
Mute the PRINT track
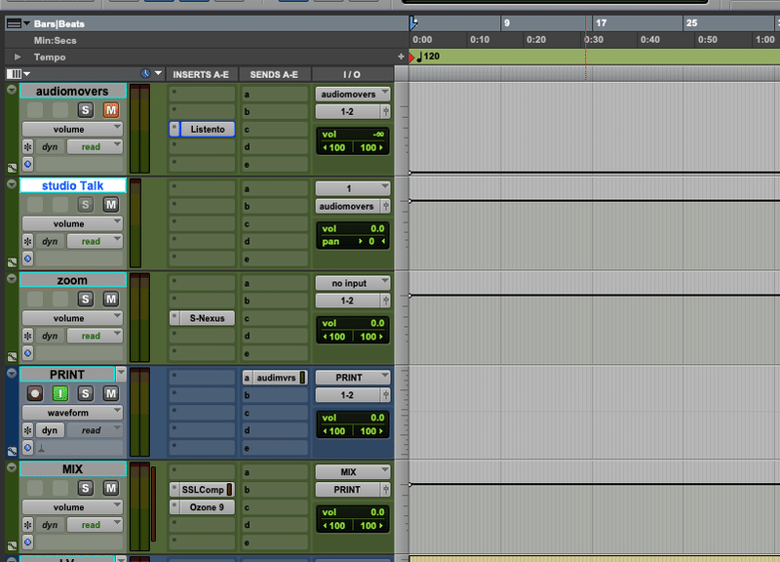coord(110,394)
